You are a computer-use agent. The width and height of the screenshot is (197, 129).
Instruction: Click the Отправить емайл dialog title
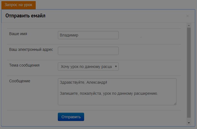point(25,16)
